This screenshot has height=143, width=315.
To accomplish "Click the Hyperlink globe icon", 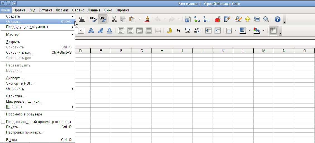I will [188, 19].
